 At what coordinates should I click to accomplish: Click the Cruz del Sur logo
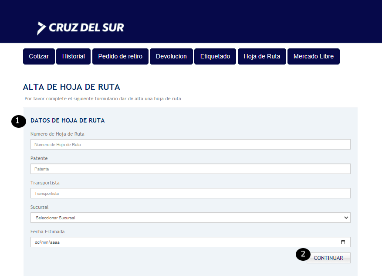pyautogui.click(x=81, y=27)
